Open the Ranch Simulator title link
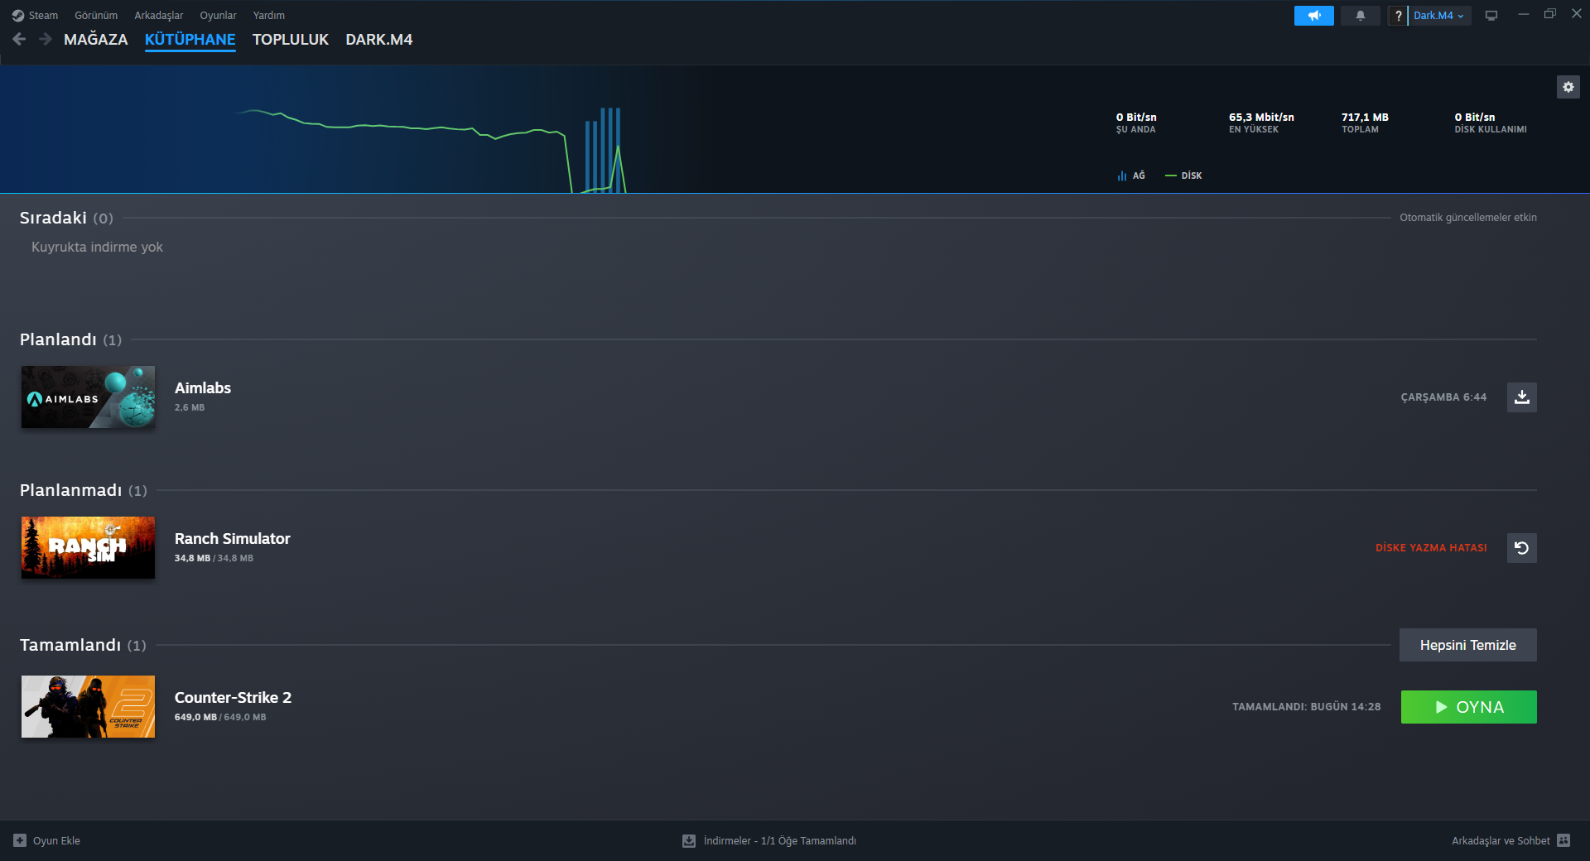The width and height of the screenshot is (1590, 861). click(233, 539)
